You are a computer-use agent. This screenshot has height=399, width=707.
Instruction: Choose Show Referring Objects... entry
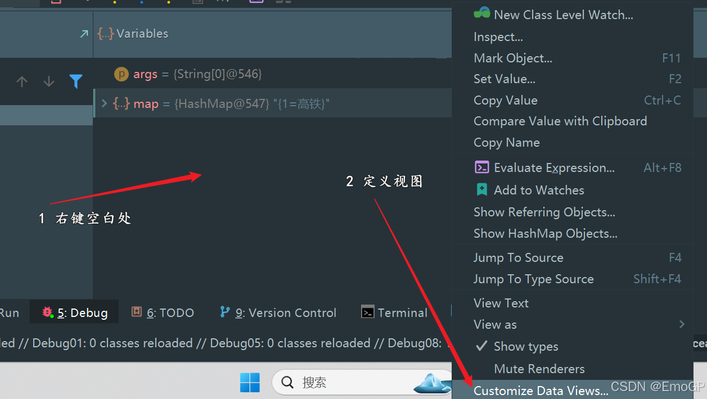pyautogui.click(x=573, y=212)
